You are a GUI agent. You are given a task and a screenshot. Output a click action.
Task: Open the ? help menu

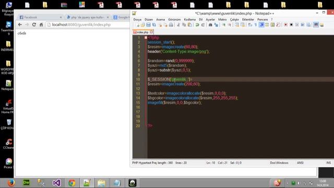[x=272, y=19]
